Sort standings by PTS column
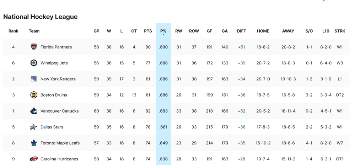Viewport: 355px width, 165px height. click(x=148, y=31)
